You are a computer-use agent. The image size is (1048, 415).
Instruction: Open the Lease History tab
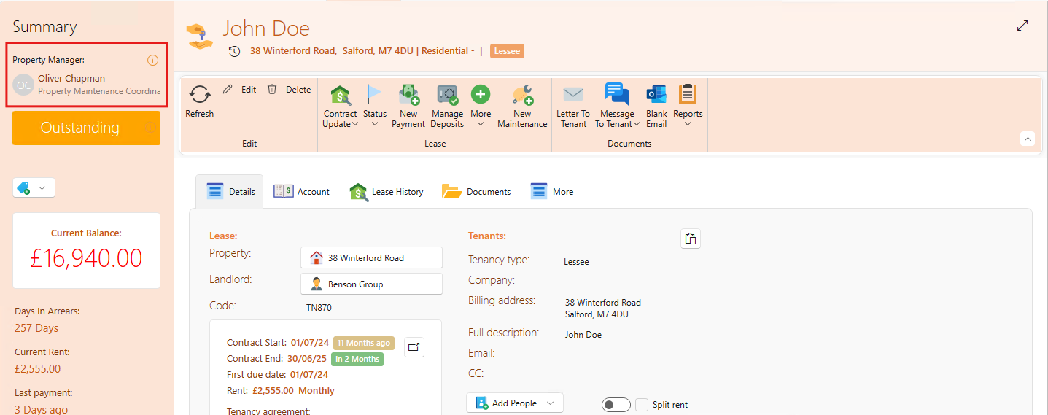point(387,192)
